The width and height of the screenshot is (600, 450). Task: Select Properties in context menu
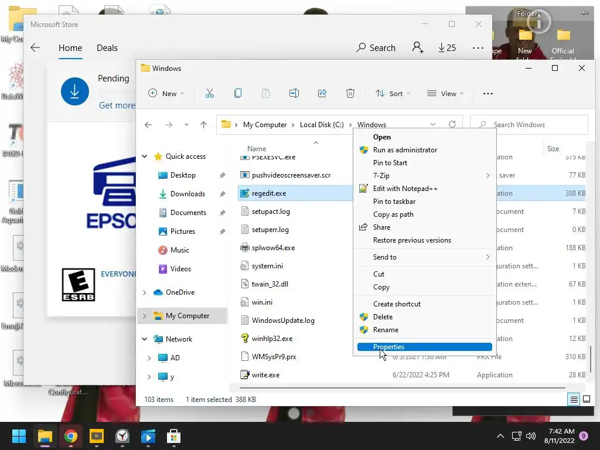coord(425,347)
